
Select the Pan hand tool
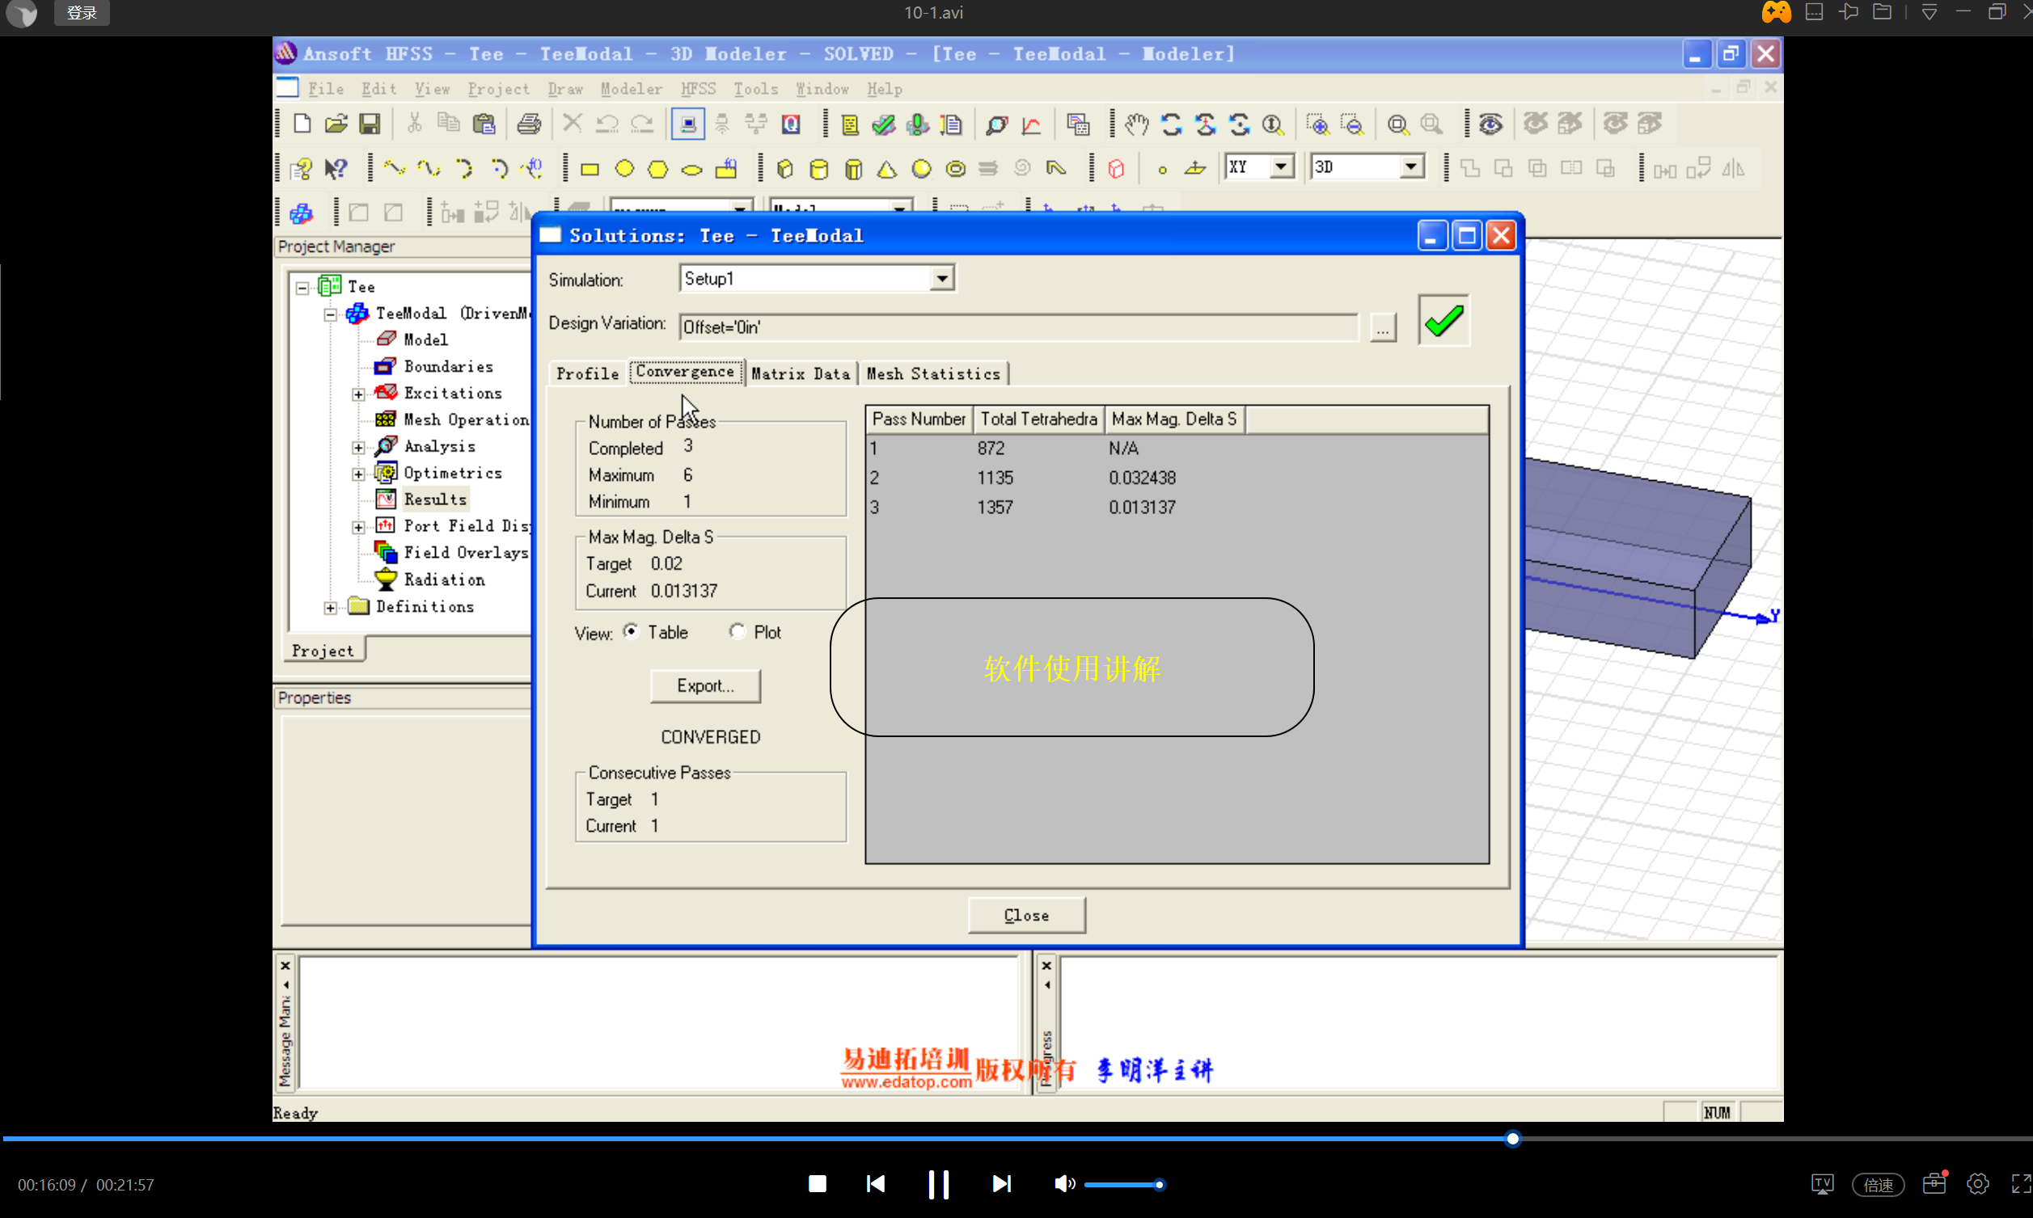(1136, 124)
